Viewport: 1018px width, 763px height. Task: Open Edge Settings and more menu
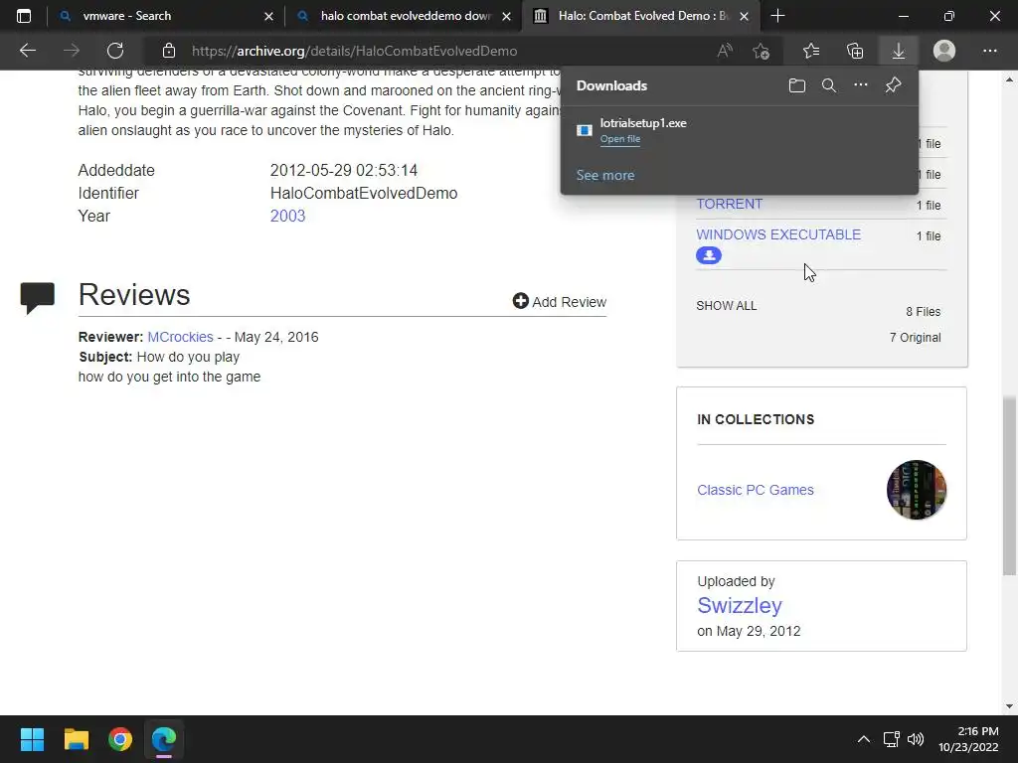tap(989, 51)
